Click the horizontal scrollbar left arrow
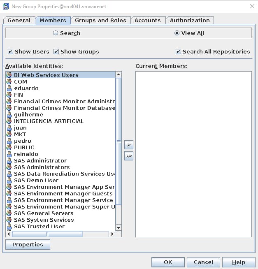This screenshot has width=258, height=269. tap(9, 234)
